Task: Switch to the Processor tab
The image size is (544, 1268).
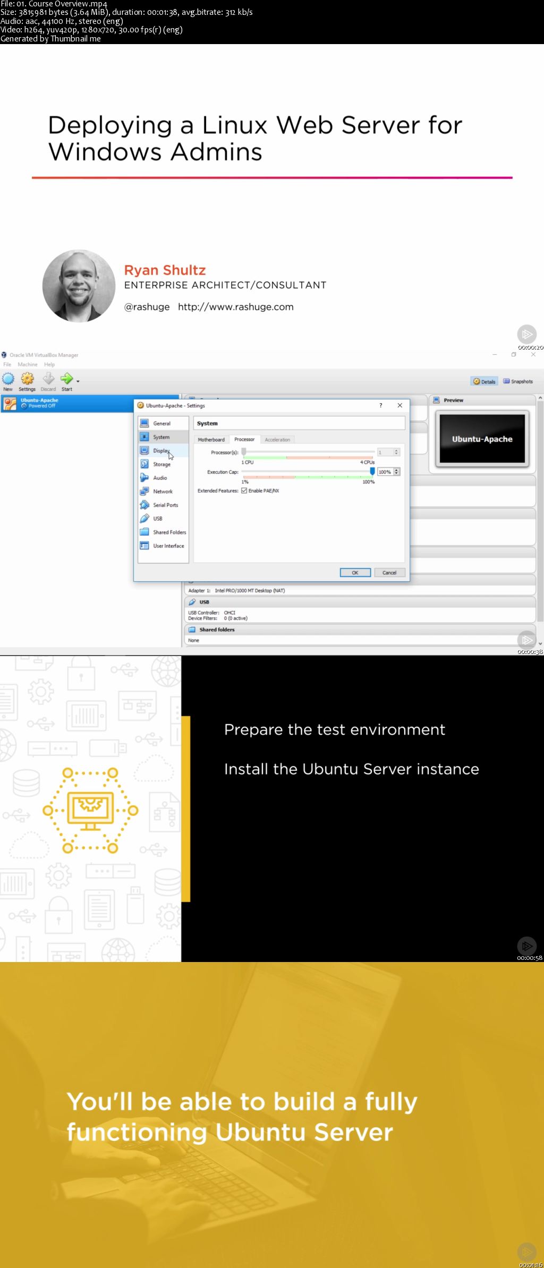Action: click(244, 439)
